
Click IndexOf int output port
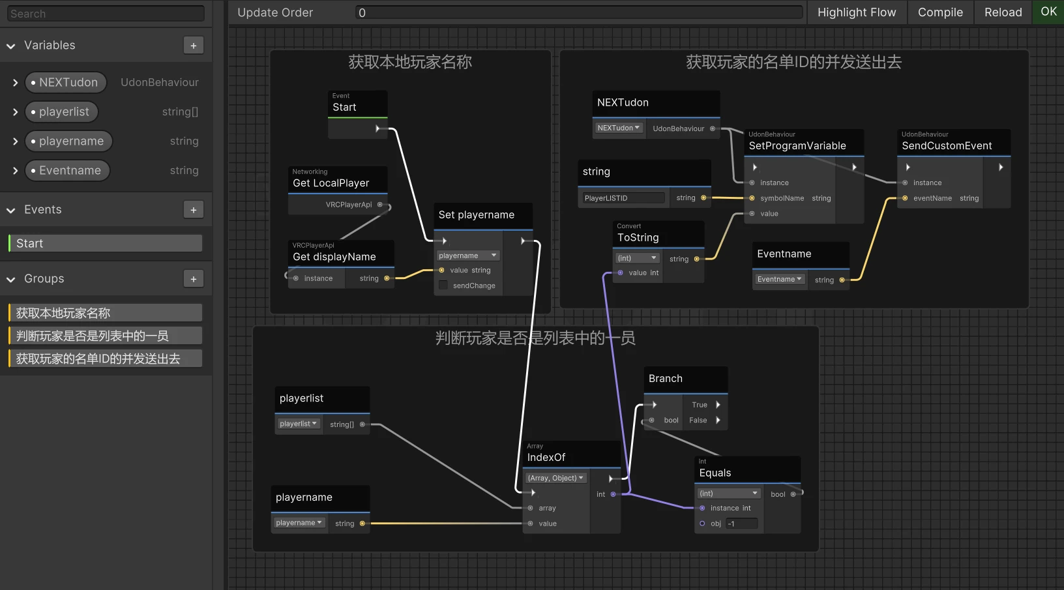(x=613, y=494)
